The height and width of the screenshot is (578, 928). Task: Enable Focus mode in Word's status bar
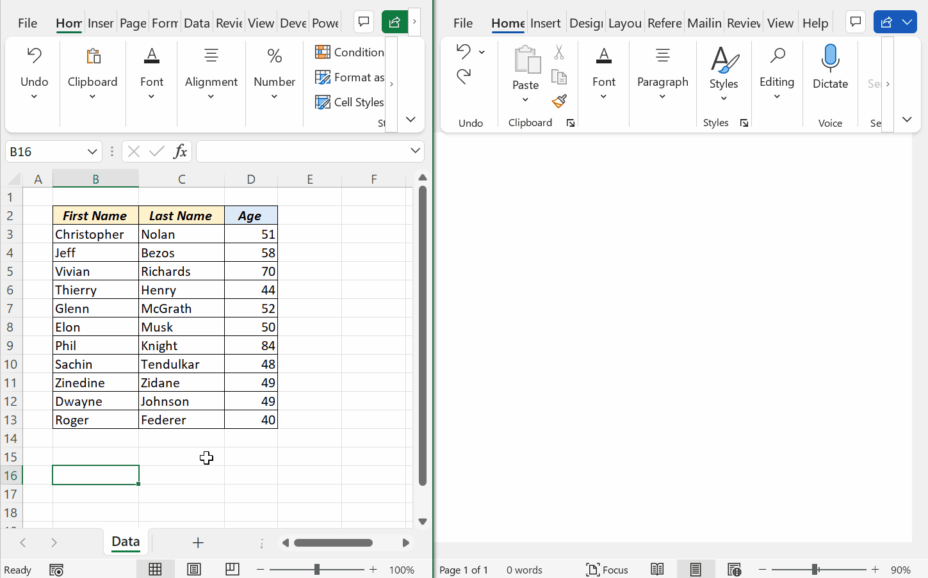click(606, 569)
